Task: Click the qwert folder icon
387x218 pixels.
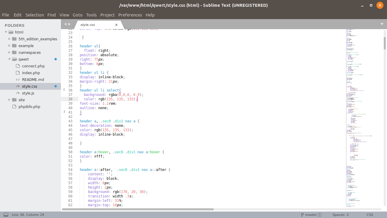Action: [14, 59]
